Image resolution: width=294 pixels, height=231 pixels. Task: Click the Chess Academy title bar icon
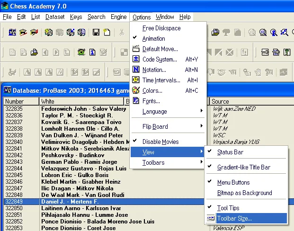tap(5, 6)
